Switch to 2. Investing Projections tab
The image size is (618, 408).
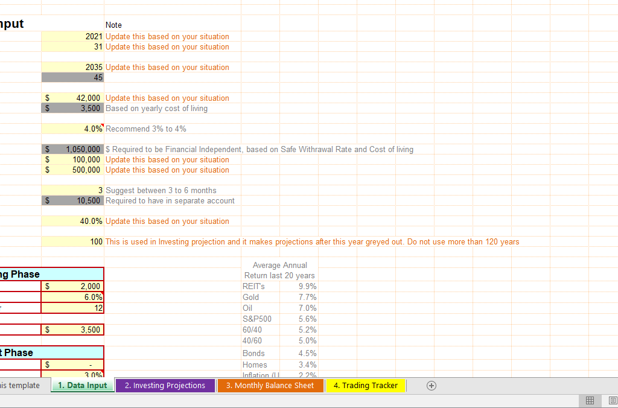(x=165, y=386)
